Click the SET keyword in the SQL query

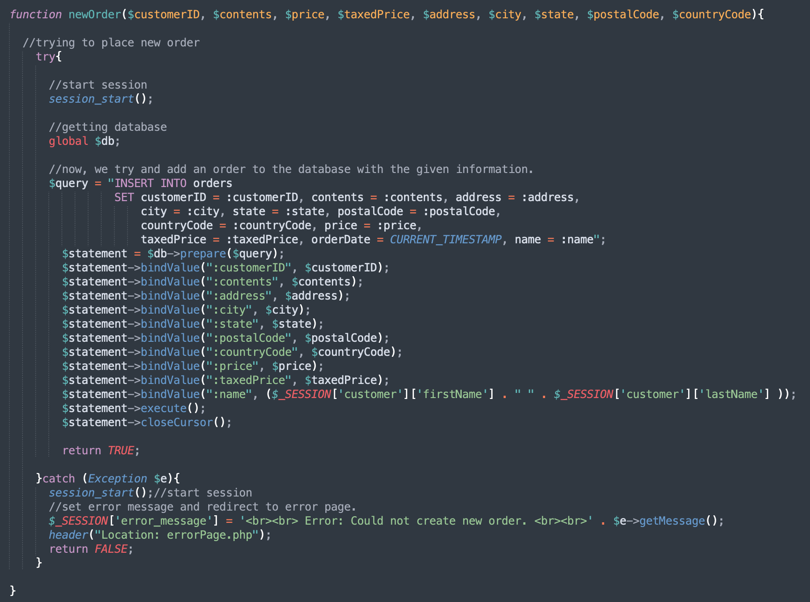[124, 197]
